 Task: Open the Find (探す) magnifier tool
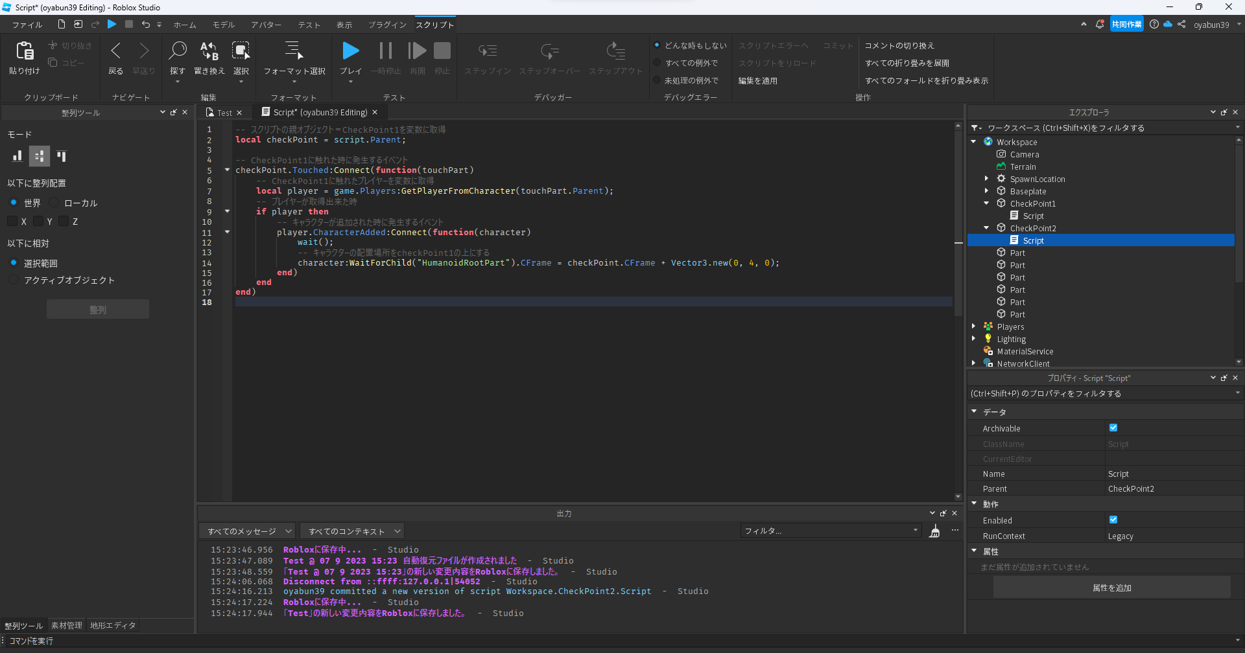(x=178, y=50)
